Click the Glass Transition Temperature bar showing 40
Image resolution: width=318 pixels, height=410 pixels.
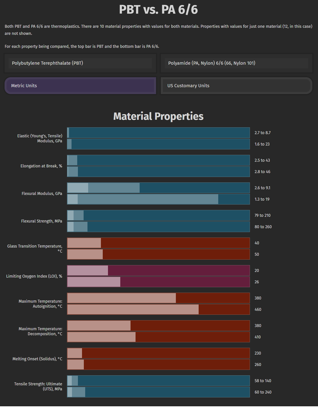158,243
